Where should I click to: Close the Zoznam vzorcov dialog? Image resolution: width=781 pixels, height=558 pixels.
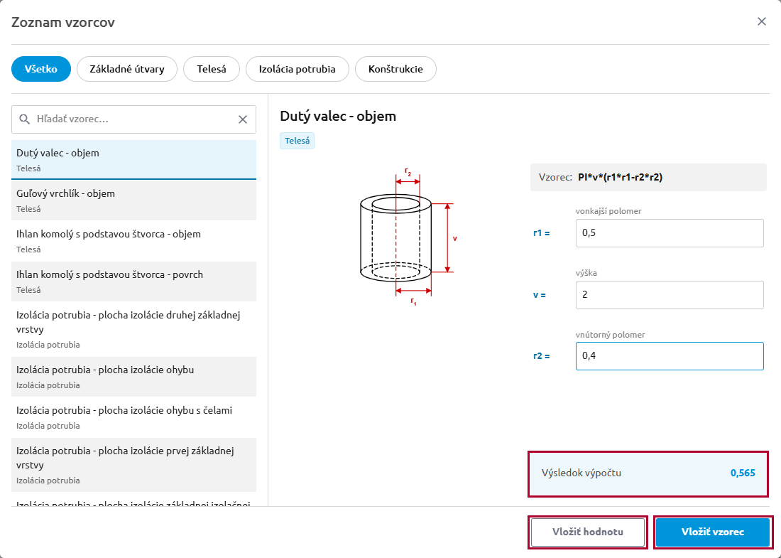(x=762, y=21)
